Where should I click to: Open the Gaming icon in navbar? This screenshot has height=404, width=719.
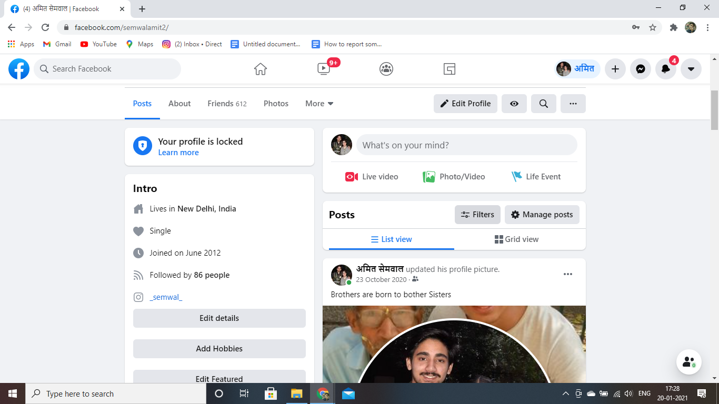click(x=450, y=69)
